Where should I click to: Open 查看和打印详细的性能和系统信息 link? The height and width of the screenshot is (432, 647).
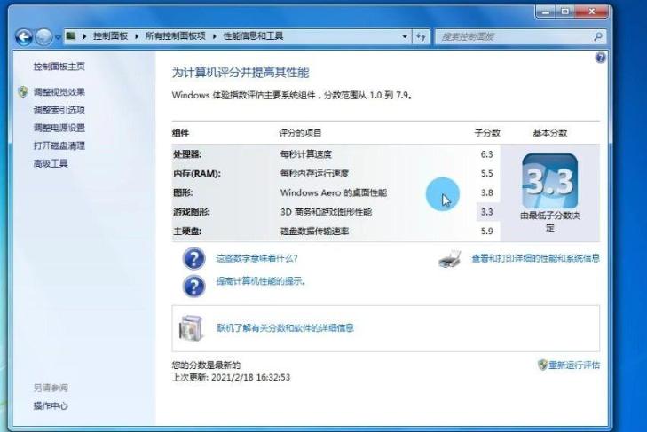(535, 258)
